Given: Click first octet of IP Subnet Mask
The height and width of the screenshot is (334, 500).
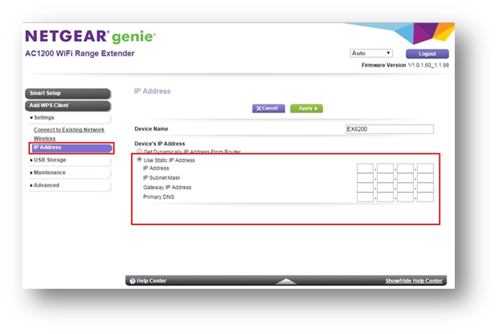Looking at the screenshot, I should click(365, 177).
